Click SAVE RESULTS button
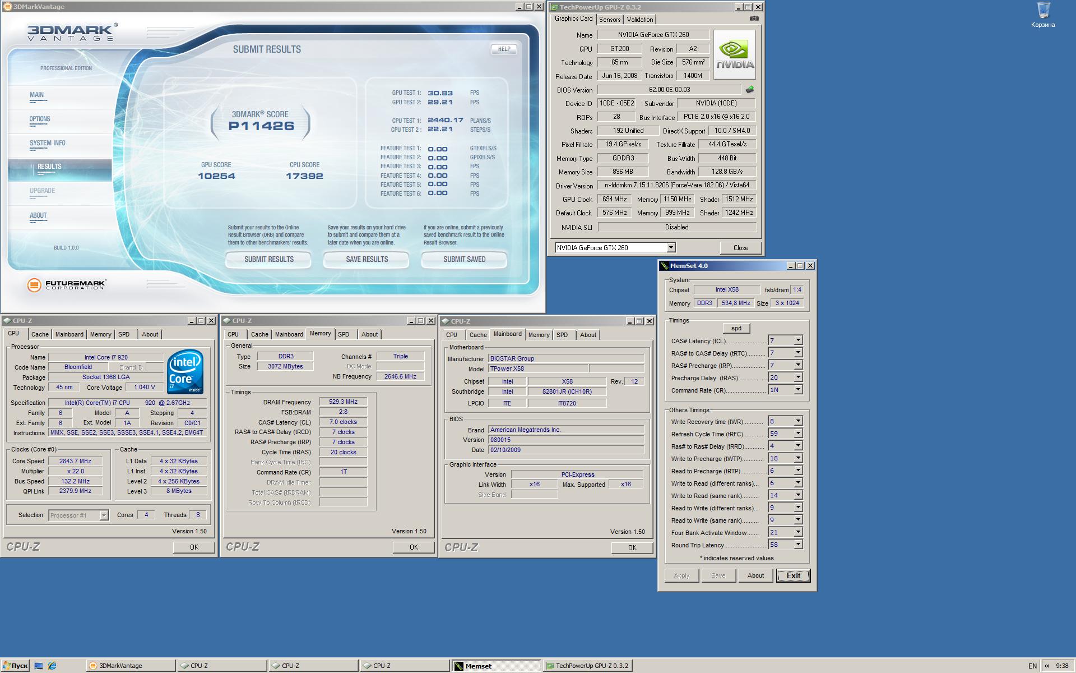Screen dimensions: 1076x673 [x=367, y=259]
